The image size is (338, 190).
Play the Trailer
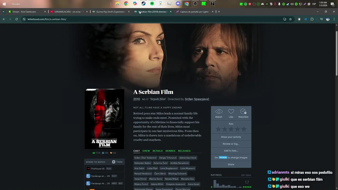117,162
